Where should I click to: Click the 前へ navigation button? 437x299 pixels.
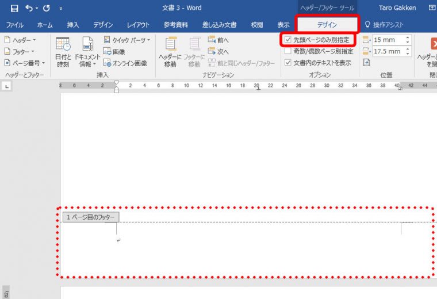point(218,40)
